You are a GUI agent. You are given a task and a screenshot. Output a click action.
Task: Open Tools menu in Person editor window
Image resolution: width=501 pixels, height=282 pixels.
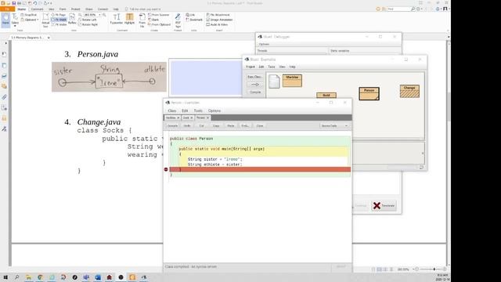point(198,110)
